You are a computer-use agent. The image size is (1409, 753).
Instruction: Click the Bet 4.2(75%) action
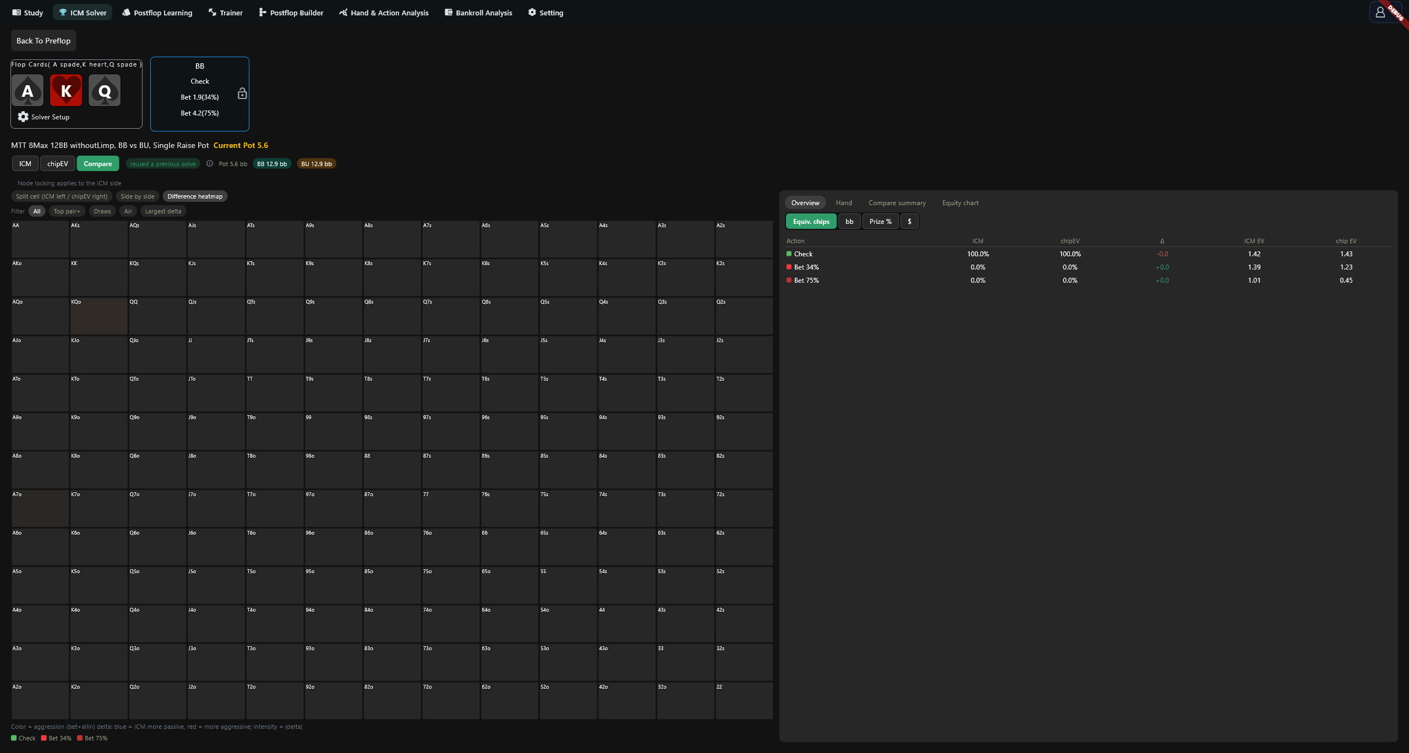click(200, 113)
